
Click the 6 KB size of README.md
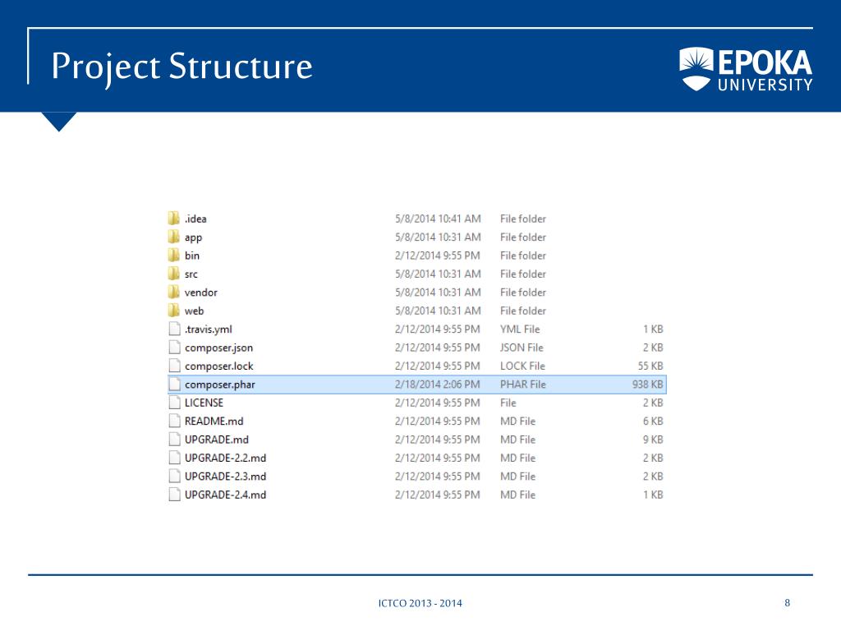pyautogui.click(x=653, y=421)
